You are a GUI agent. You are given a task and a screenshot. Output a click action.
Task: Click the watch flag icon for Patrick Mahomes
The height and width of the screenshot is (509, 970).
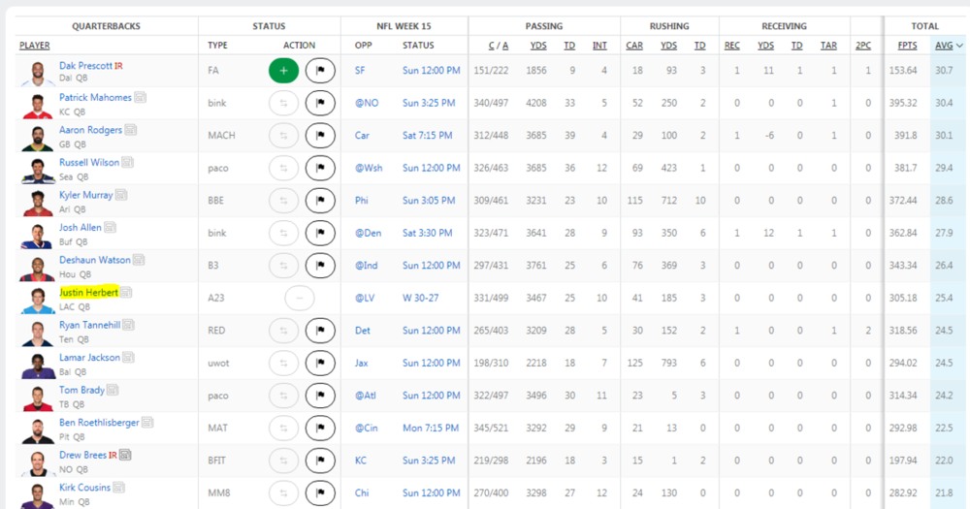tap(319, 103)
